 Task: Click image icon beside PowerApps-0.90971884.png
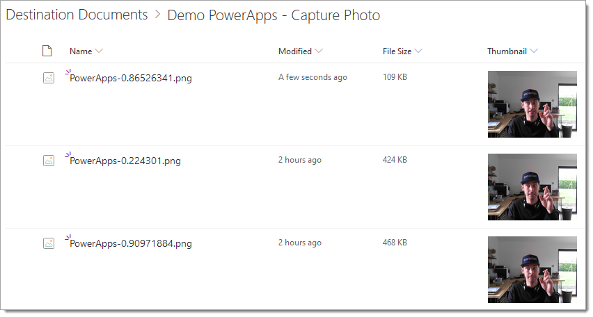point(49,243)
